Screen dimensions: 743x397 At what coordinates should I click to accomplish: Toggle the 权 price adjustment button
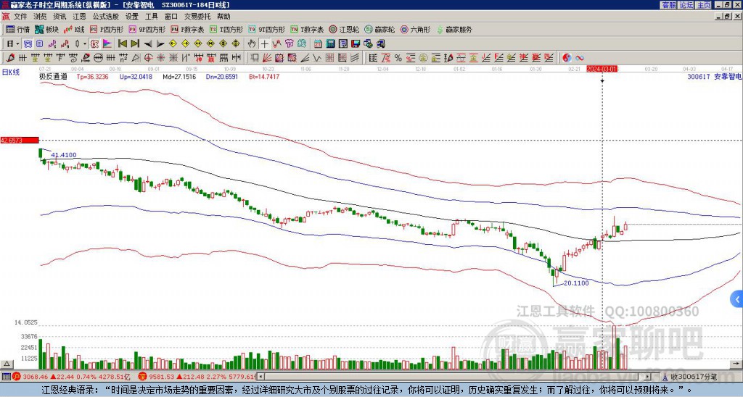94,43
